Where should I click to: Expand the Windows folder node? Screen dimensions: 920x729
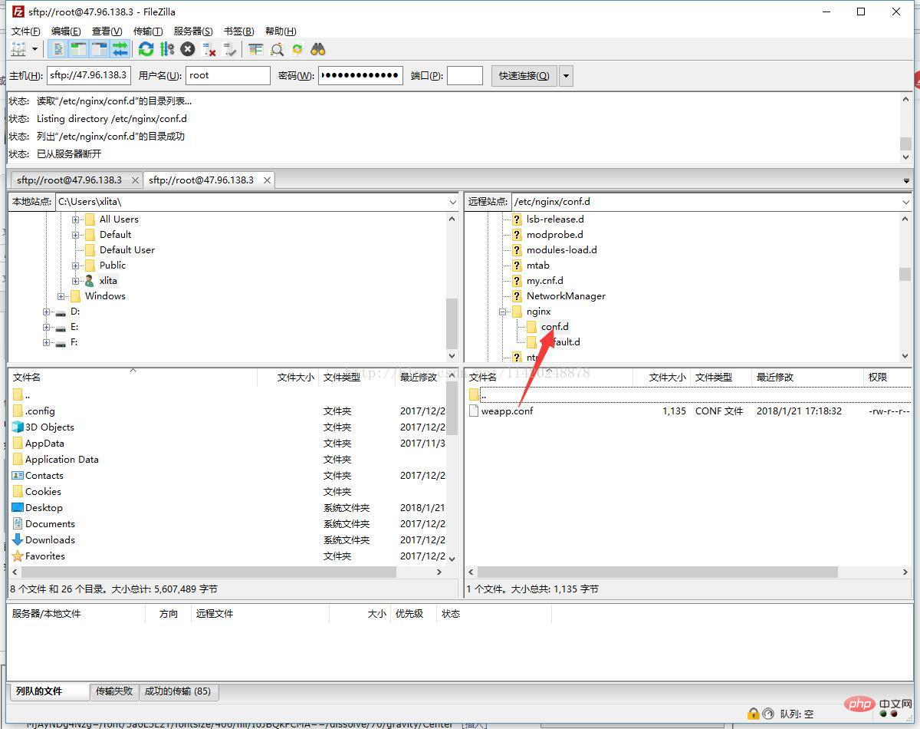pos(61,296)
